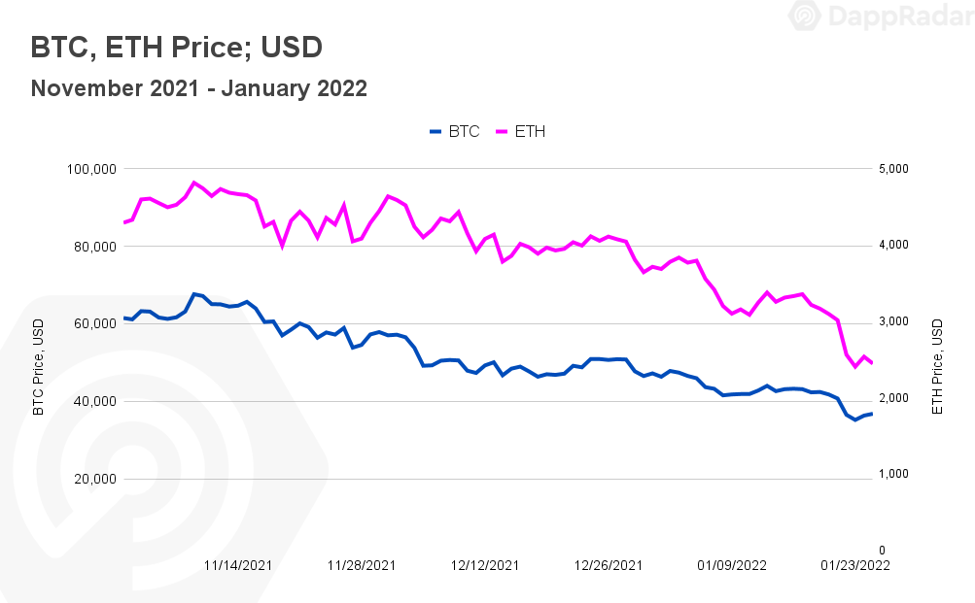Click the 01/23/2022 date axis label
The width and height of the screenshot is (975, 603).
(x=855, y=566)
